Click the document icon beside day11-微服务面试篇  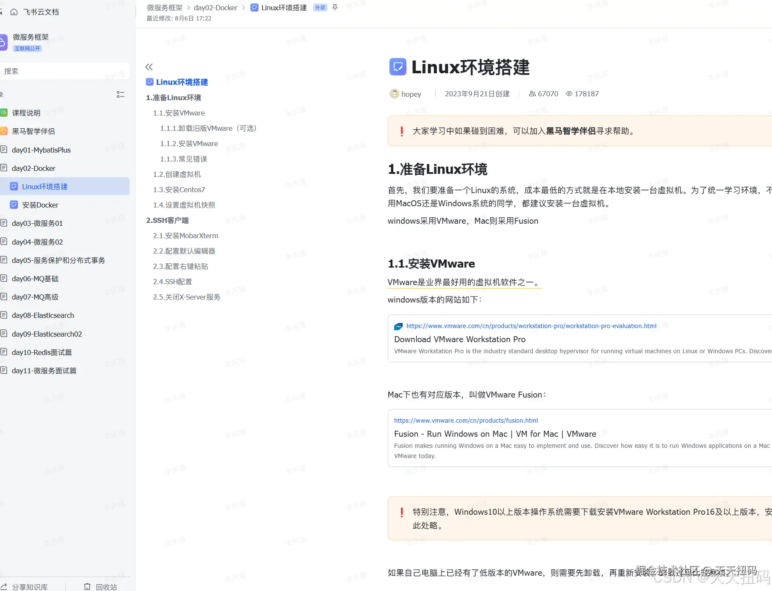click(x=4, y=370)
